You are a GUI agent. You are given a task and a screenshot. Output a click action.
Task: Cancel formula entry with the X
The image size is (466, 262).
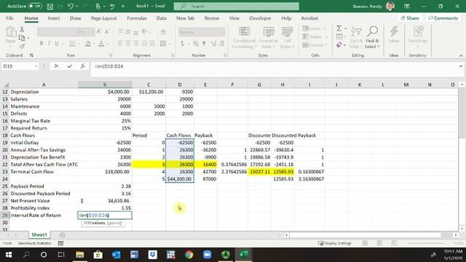[56, 66]
